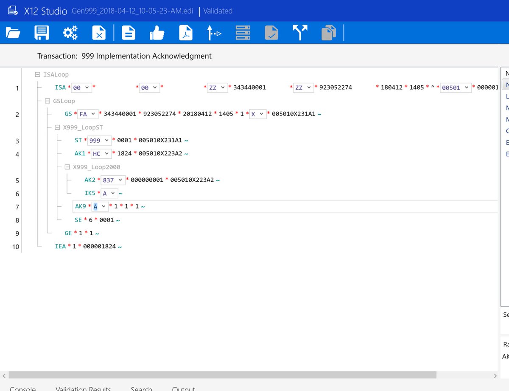The height and width of the screenshot is (391, 509).
Task: Click the Validated status in title bar
Action: pos(218,11)
